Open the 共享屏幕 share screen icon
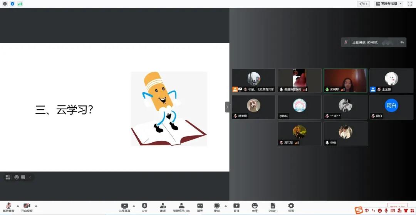The width and height of the screenshot is (416, 215). 124,207
